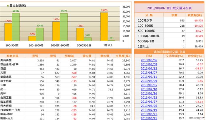Click the 2013/08/06 當日成交量分析表 title
The height and width of the screenshot is (120, 206).
click(x=169, y=8)
